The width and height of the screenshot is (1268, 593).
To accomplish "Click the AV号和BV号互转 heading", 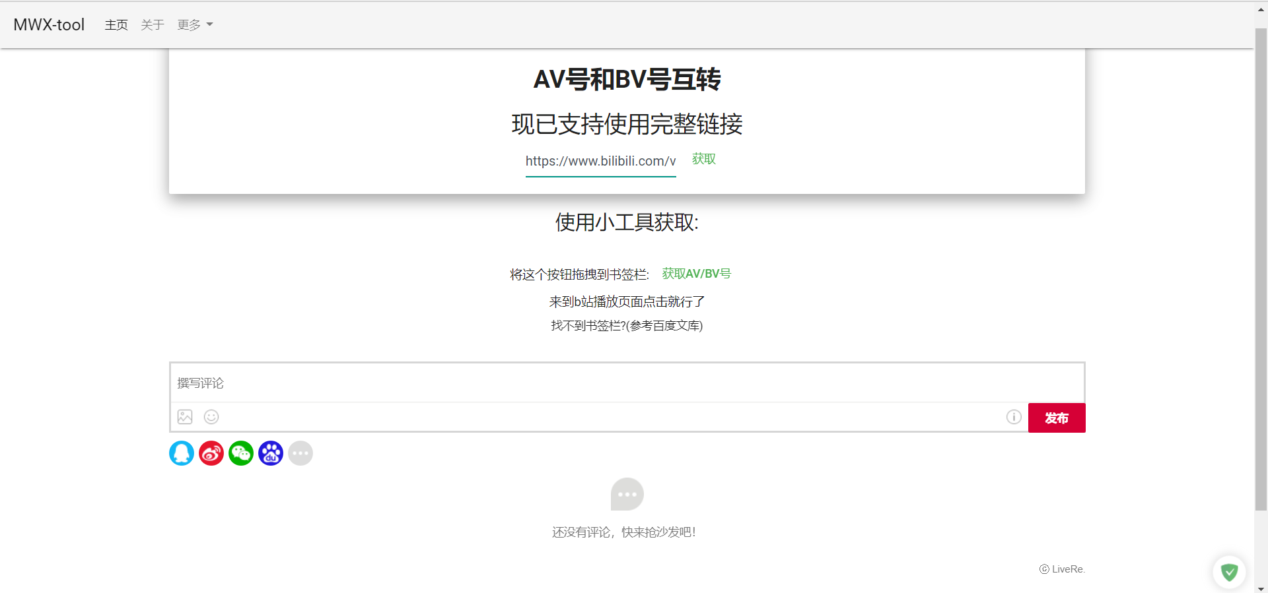I will [627, 79].
